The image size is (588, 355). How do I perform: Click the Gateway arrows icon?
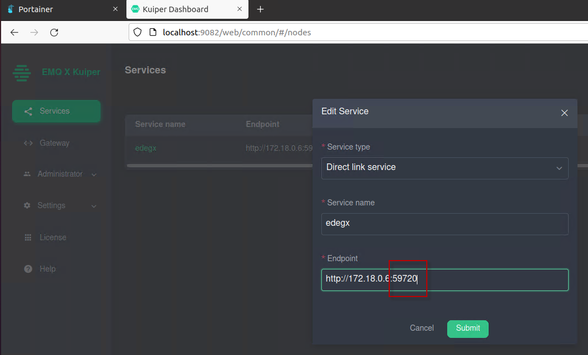[x=28, y=143]
